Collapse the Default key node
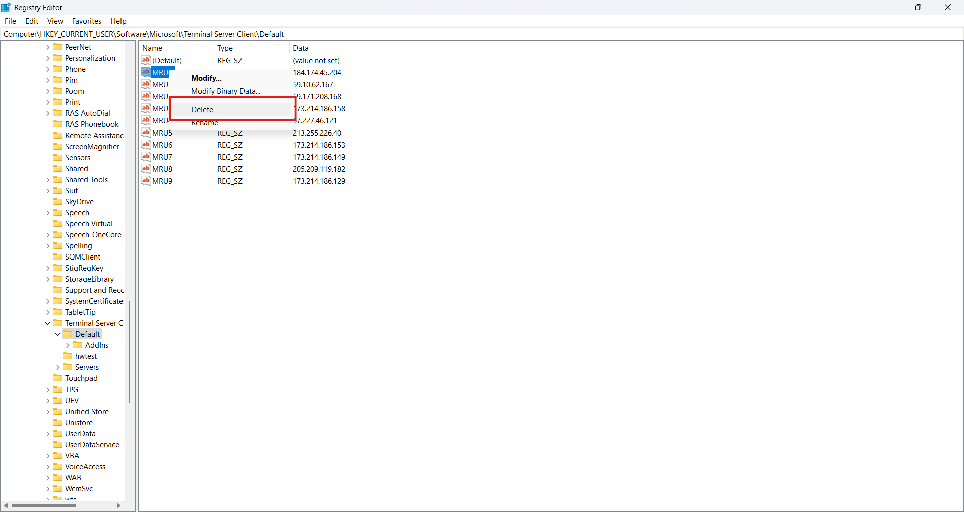964x512 pixels. point(58,334)
